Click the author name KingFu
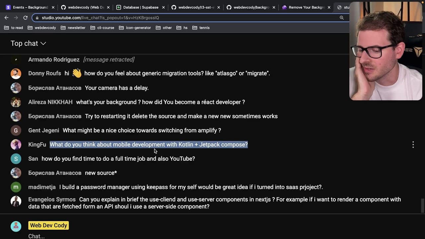 click(37, 145)
